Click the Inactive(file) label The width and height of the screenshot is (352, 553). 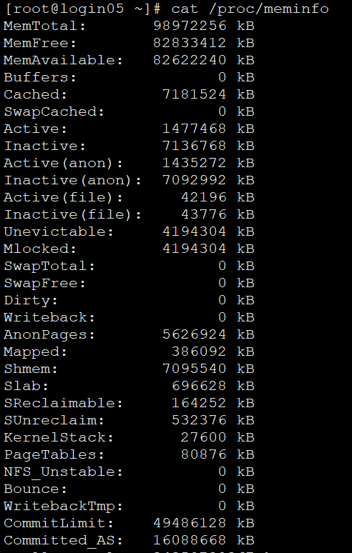click(73, 214)
